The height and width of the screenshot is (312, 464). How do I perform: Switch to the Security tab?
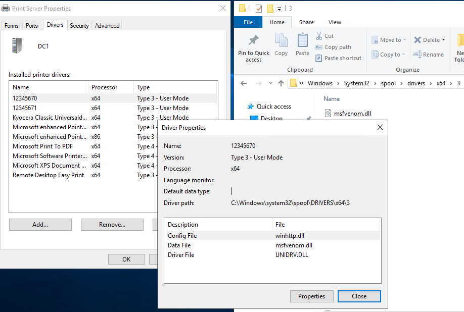tap(79, 26)
